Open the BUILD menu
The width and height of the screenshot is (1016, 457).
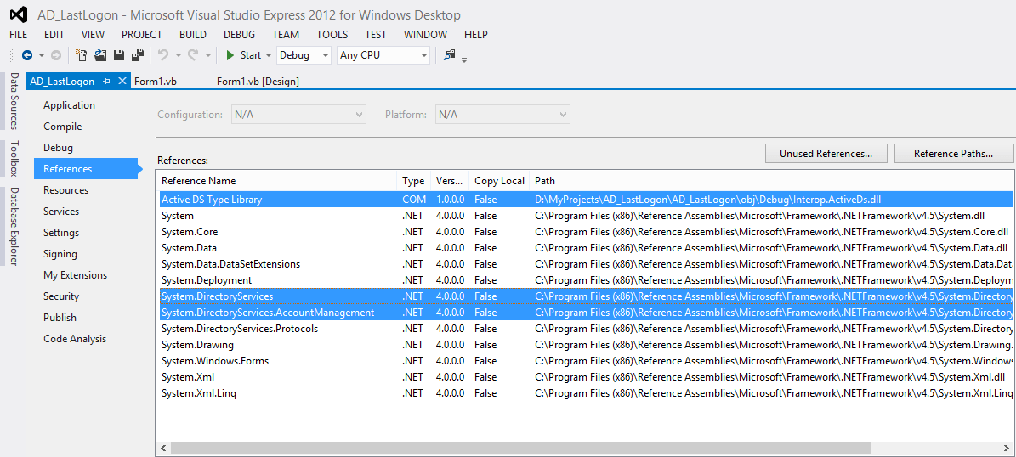[x=193, y=35]
